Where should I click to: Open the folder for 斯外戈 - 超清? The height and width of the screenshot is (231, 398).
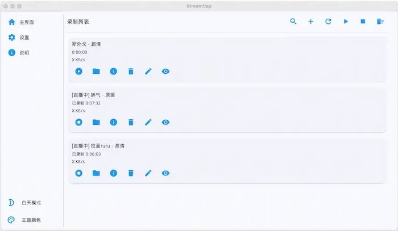click(x=96, y=72)
